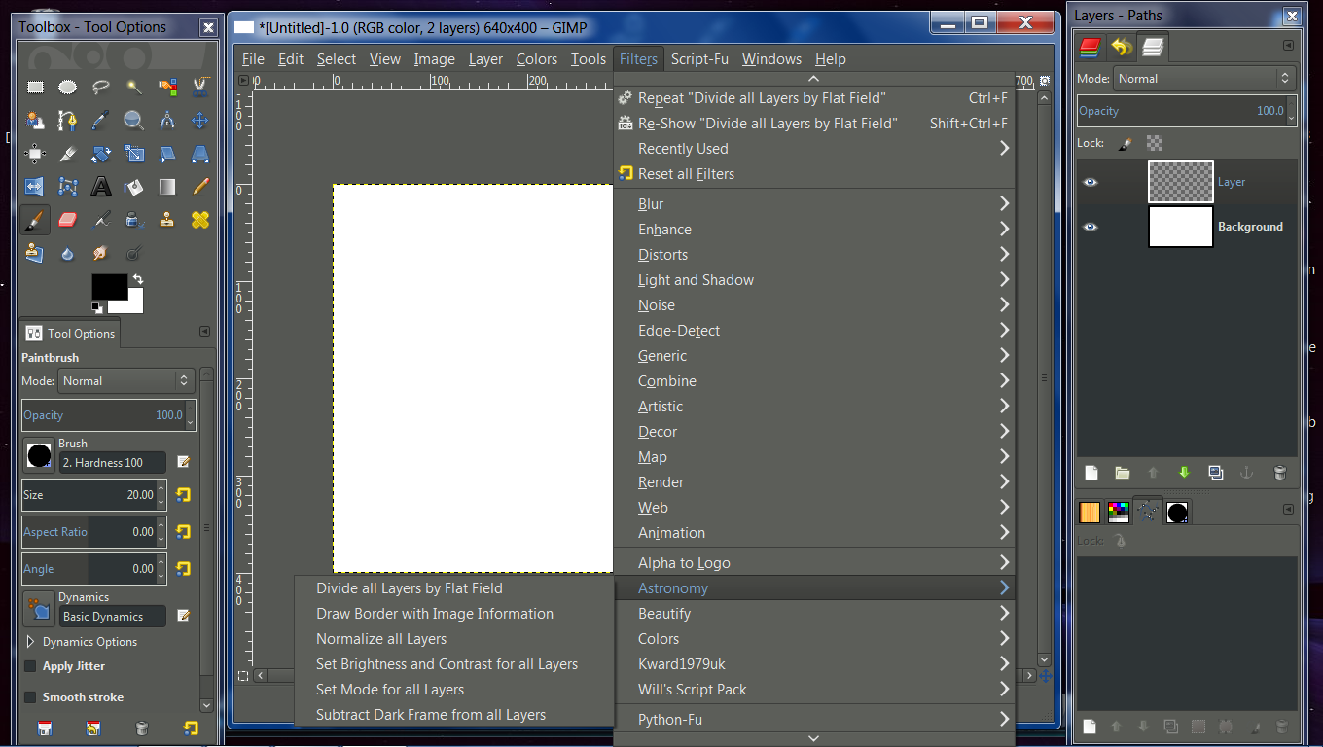Select the Crop knife tool
Image resolution: width=1323 pixels, height=747 pixels.
click(67, 154)
